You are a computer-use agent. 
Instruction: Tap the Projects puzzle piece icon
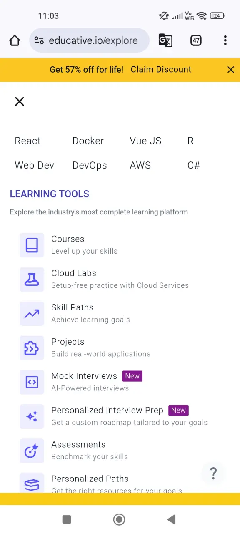pos(32,348)
